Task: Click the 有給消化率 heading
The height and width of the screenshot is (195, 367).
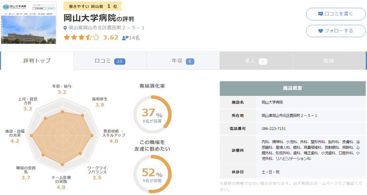Action: pyautogui.click(x=152, y=86)
